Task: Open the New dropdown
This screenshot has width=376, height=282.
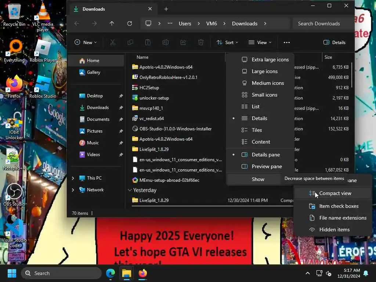Action: [85, 43]
